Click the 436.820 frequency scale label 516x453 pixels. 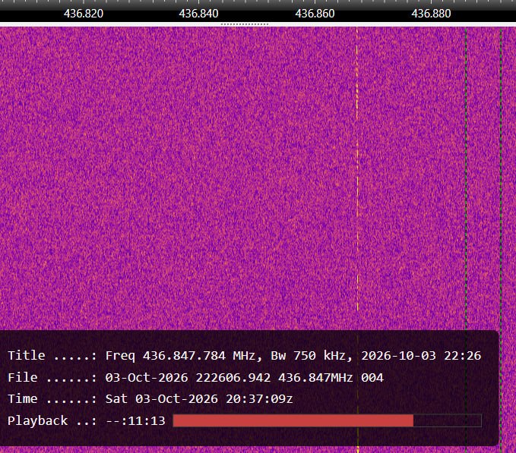[x=84, y=14]
